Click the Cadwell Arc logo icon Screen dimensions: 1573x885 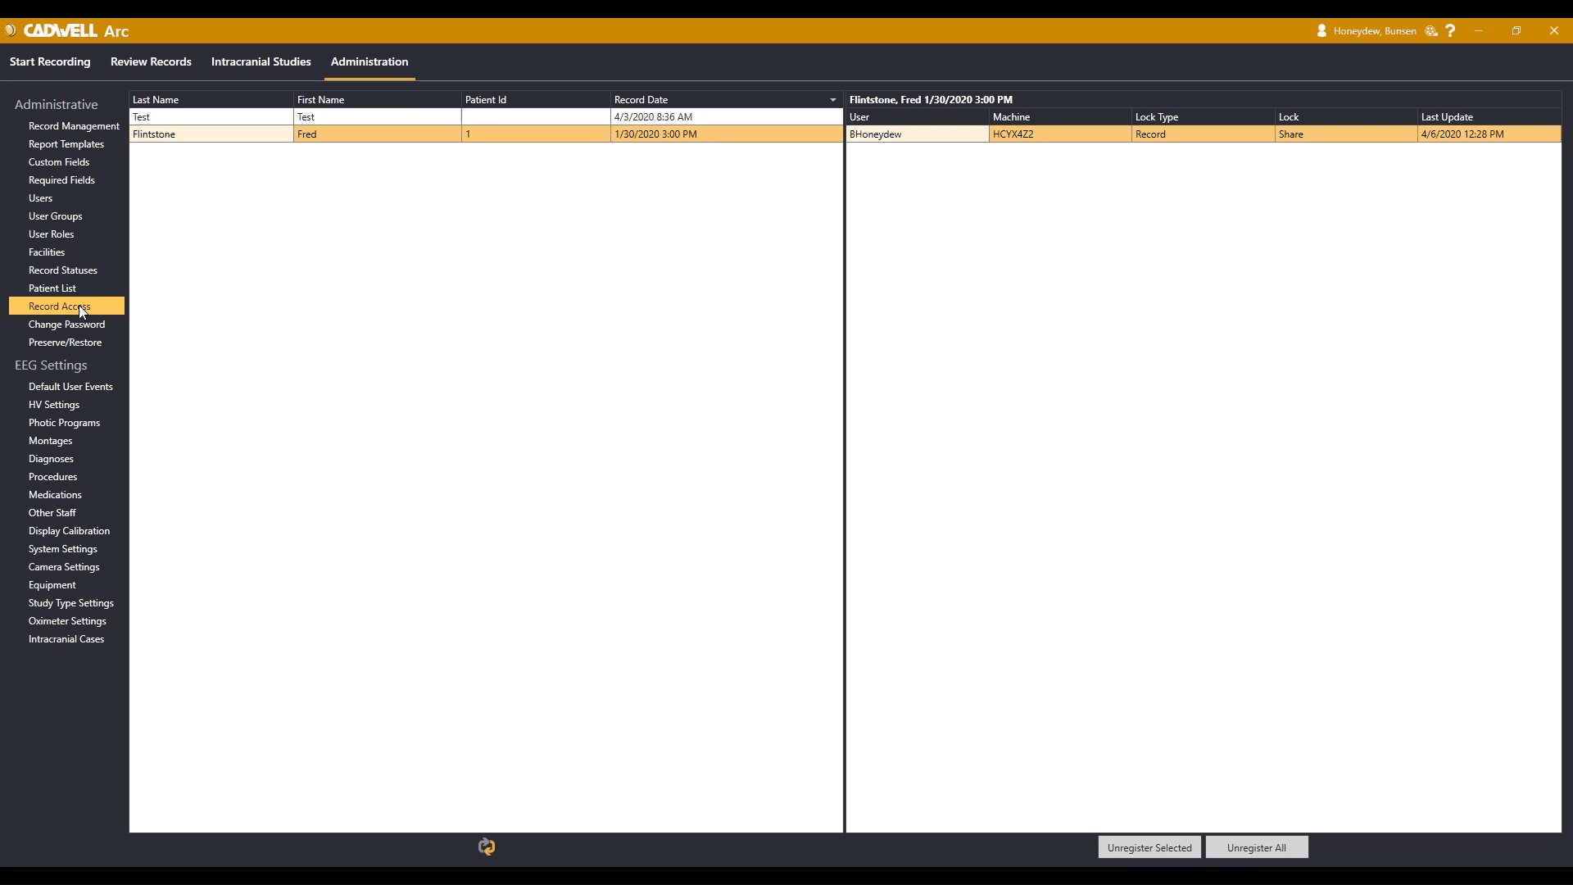coord(11,30)
